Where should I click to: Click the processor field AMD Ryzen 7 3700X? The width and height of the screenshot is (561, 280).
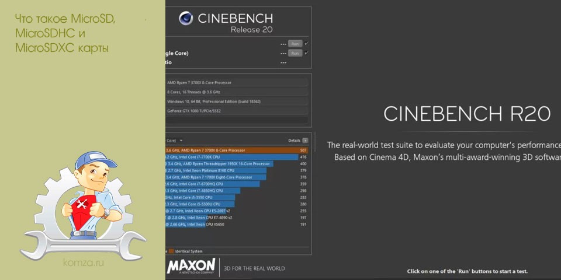[x=237, y=82]
